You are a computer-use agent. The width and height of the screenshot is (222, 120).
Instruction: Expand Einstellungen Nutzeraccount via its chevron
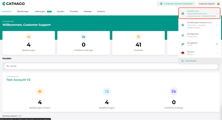pyautogui.click(x=217, y=25)
